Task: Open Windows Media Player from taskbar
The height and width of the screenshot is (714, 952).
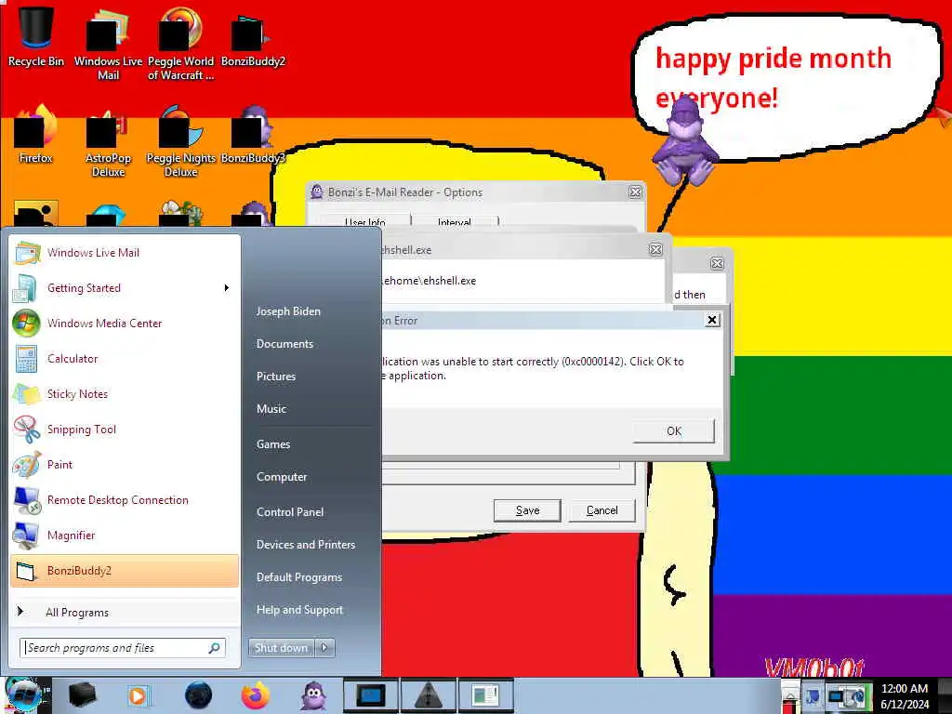Action: pos(138,695)
